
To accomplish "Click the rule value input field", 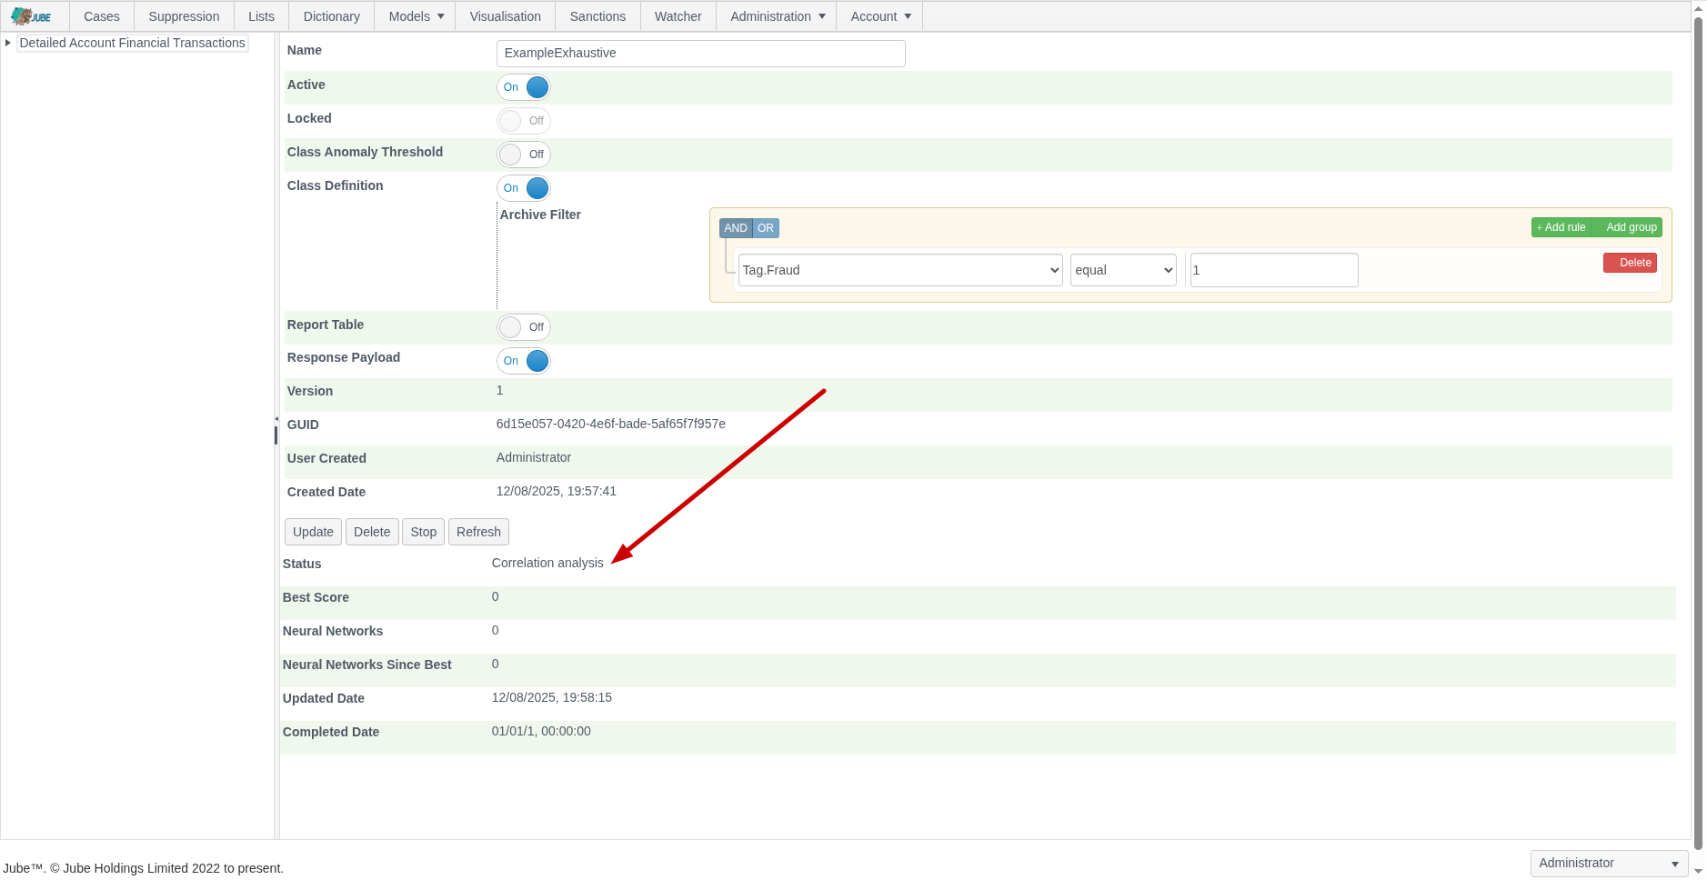I will [1274, 270].
